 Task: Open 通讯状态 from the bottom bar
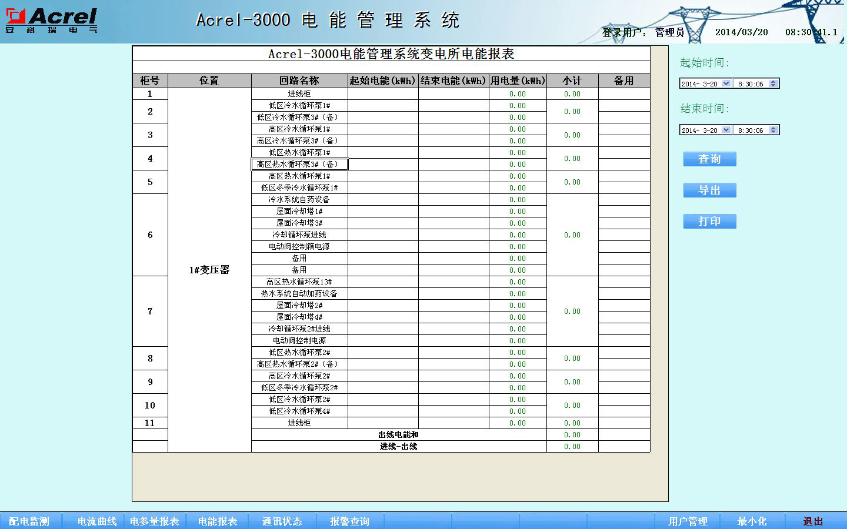click(x=282, y=521)
